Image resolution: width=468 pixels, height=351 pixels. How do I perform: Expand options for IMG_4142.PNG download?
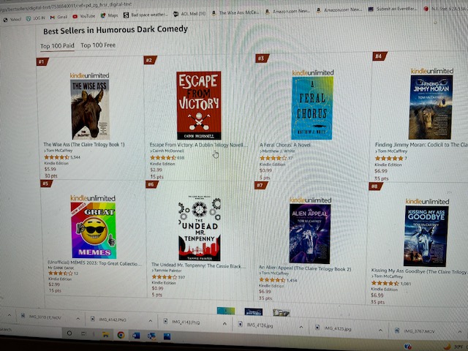pos(151,321)
